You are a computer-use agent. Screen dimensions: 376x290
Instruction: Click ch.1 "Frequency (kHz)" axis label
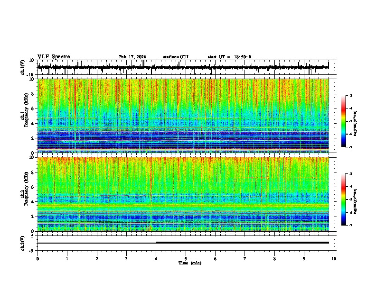(x=26, y=110)
